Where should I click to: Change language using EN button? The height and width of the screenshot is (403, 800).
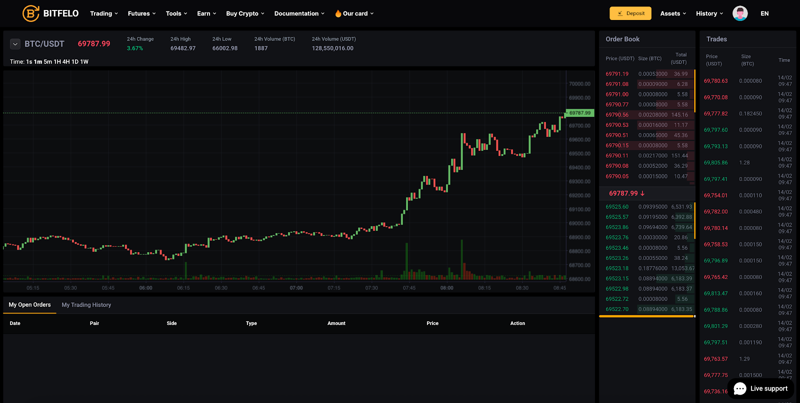point(764,13)
